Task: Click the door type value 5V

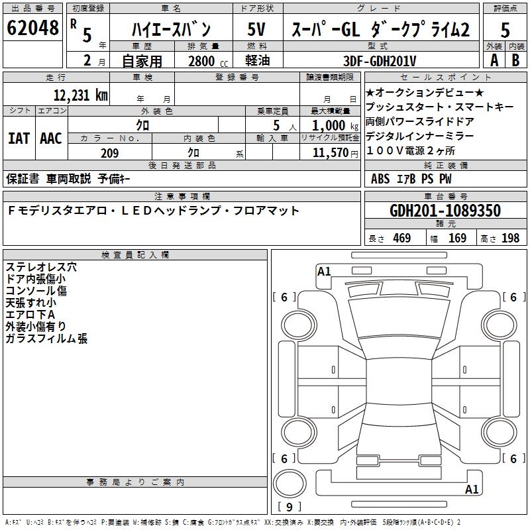Action: 256,29
